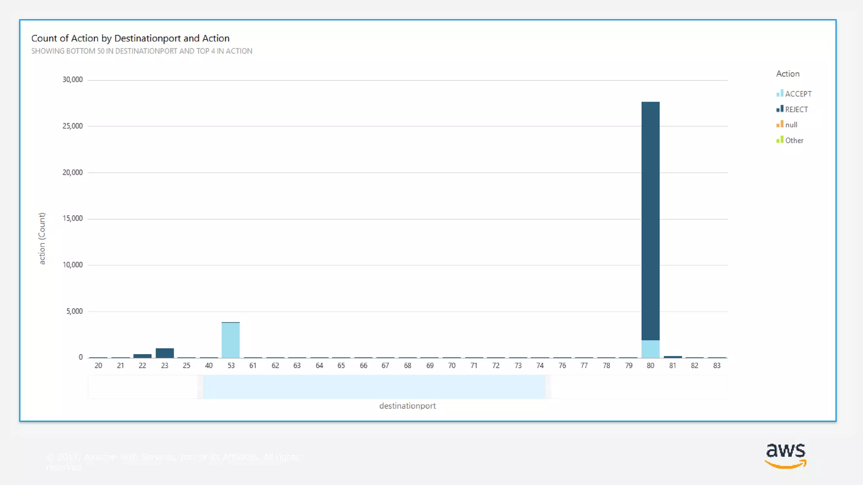Viewport: 863px width, 485px height.
Task: Click the left handle of range slider
Action: 201,386
